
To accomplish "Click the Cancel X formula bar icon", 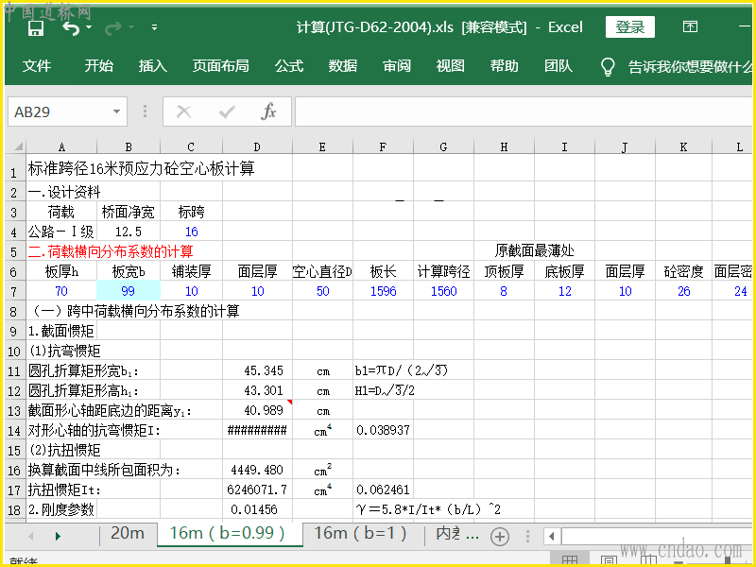I will (x=183, y=112).
